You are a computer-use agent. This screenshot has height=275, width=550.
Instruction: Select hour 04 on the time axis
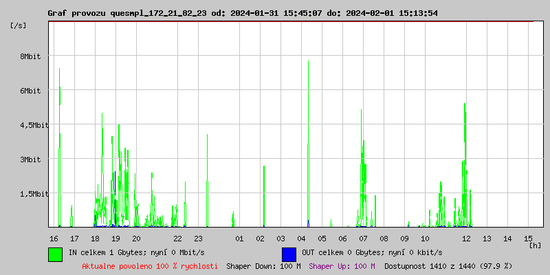[x=301, y=239]
